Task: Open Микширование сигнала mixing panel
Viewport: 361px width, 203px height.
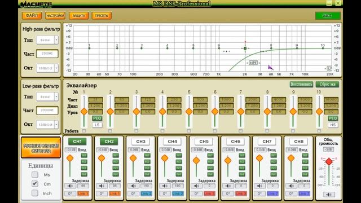Action: tap(41, 148)
